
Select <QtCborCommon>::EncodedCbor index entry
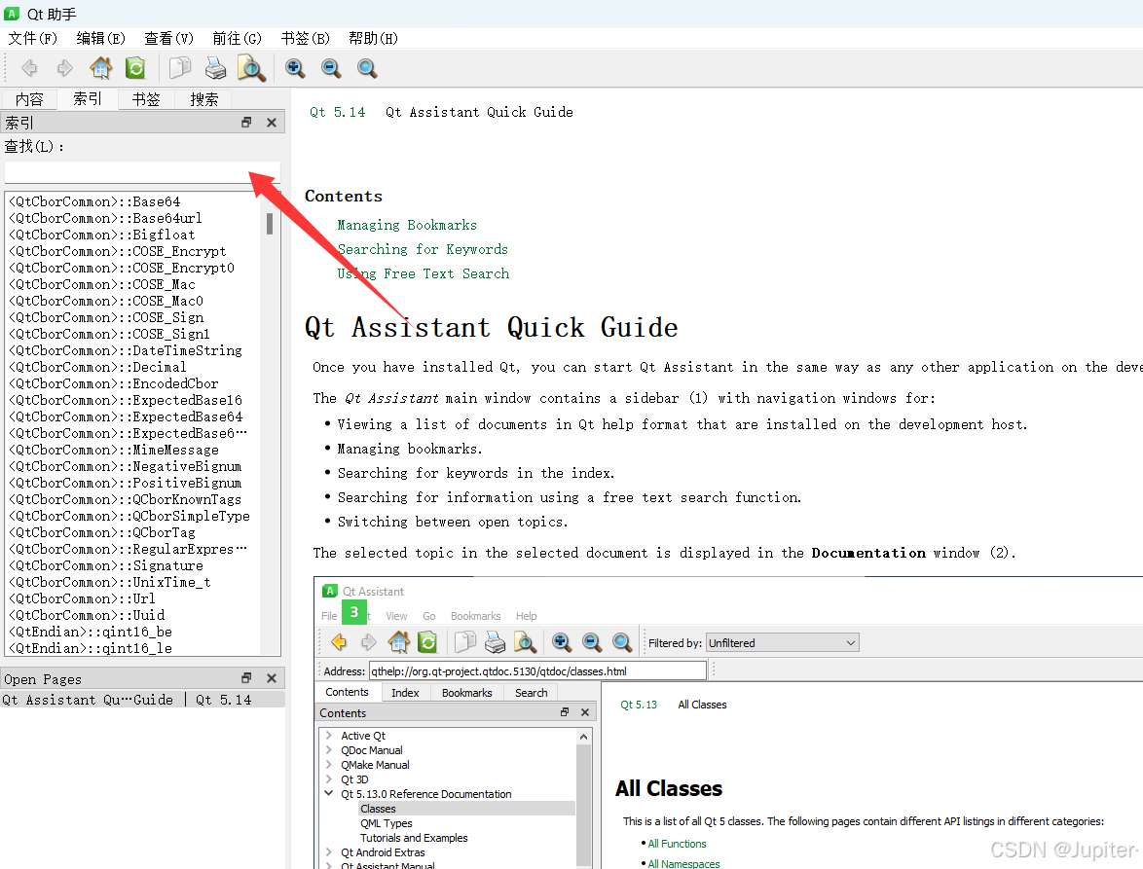click(113, 383)
